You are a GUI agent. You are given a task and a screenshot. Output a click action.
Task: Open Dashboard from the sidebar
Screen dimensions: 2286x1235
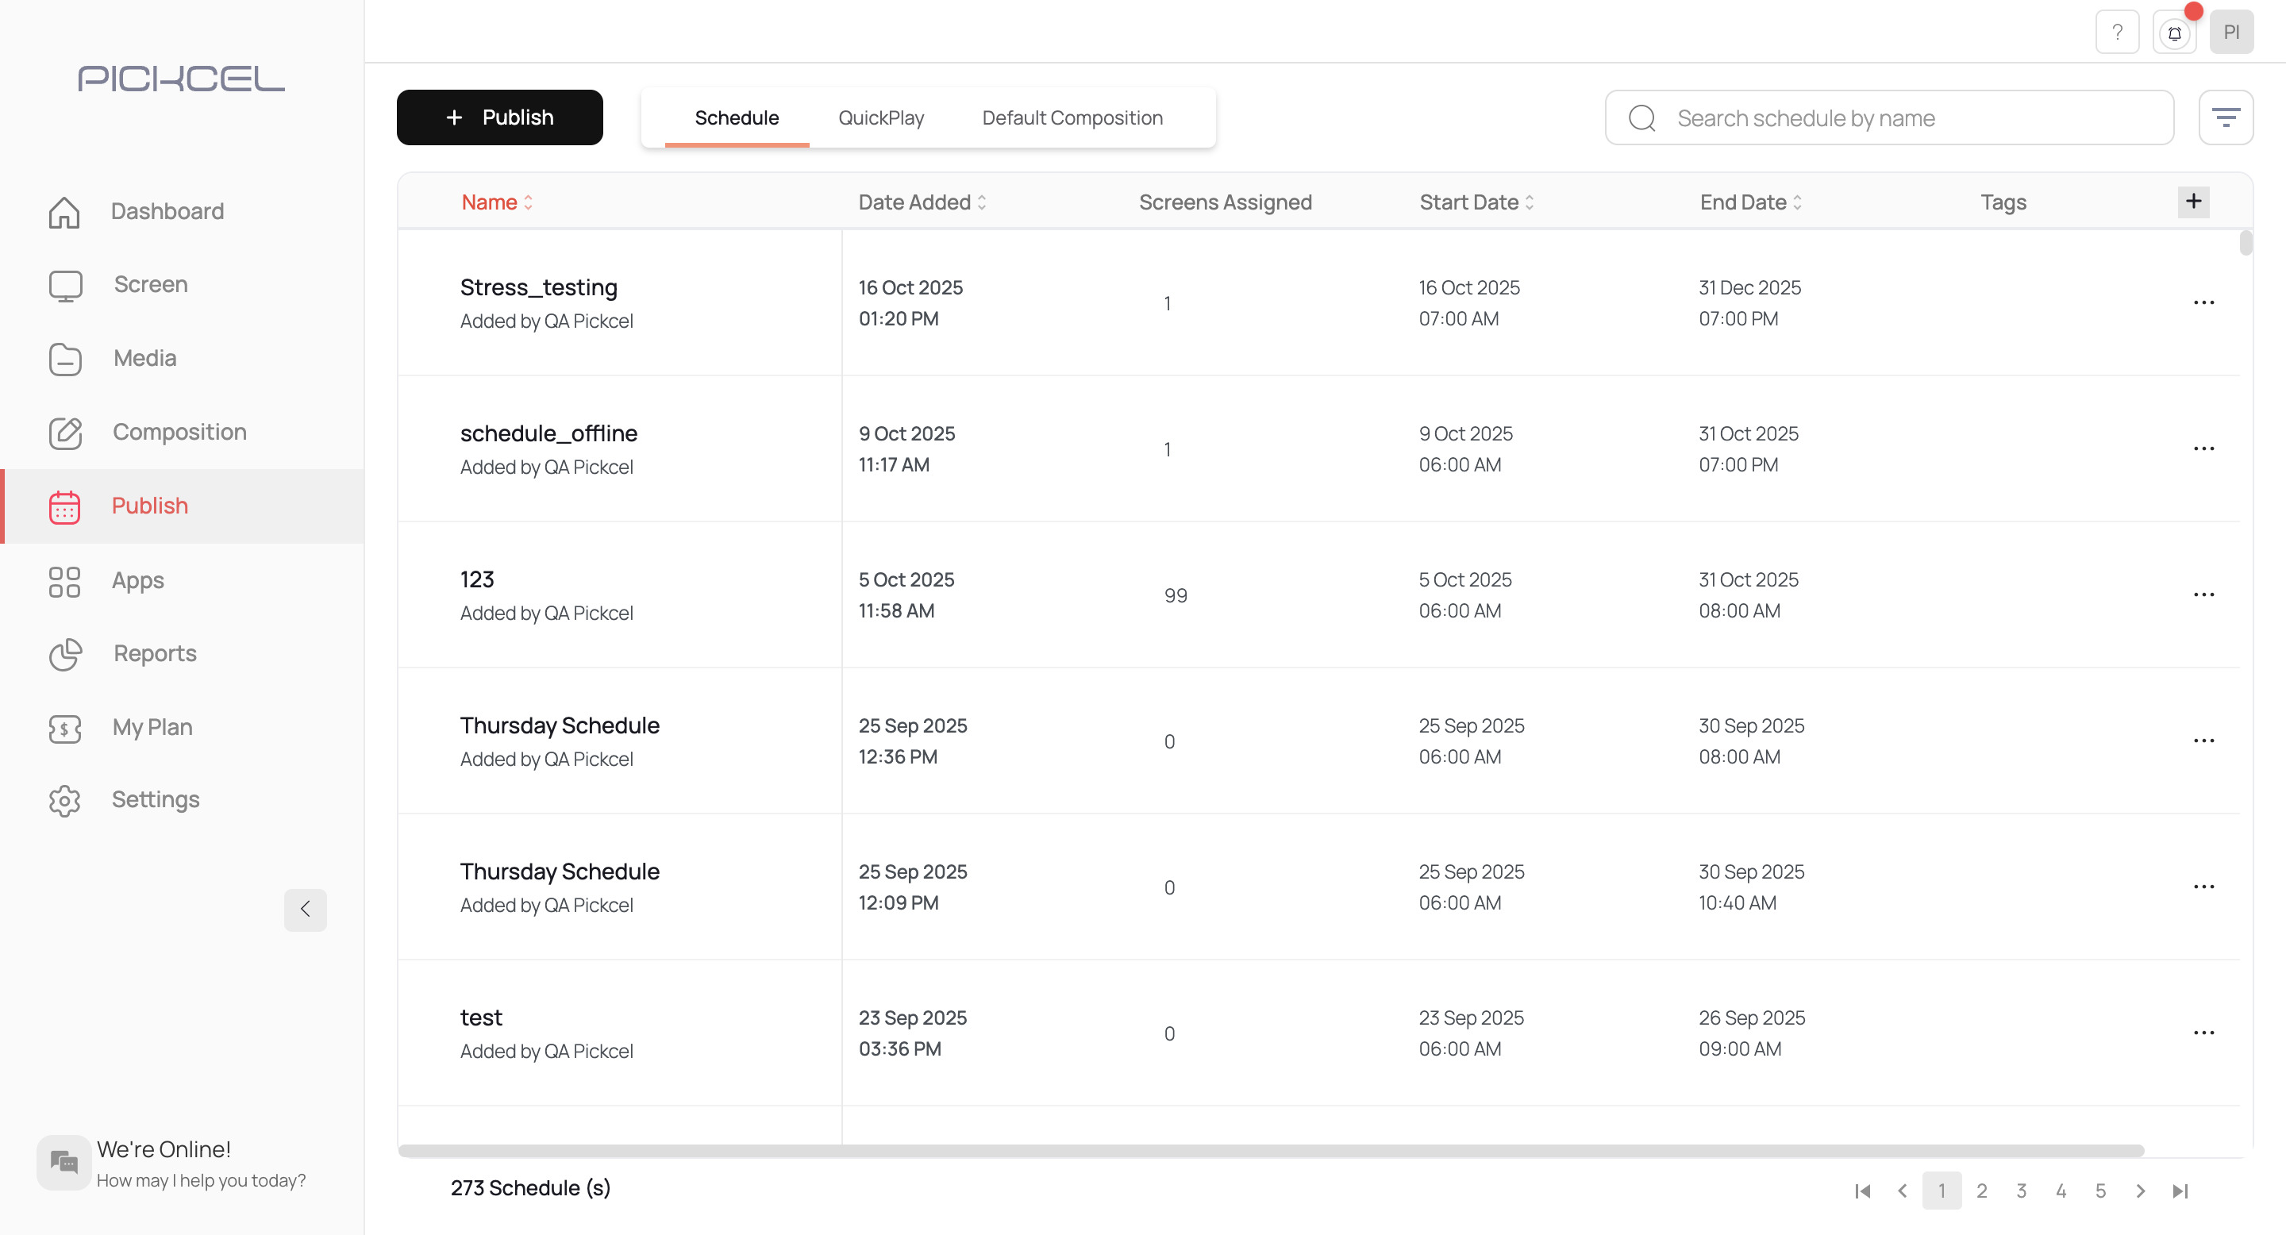(166, 211)
